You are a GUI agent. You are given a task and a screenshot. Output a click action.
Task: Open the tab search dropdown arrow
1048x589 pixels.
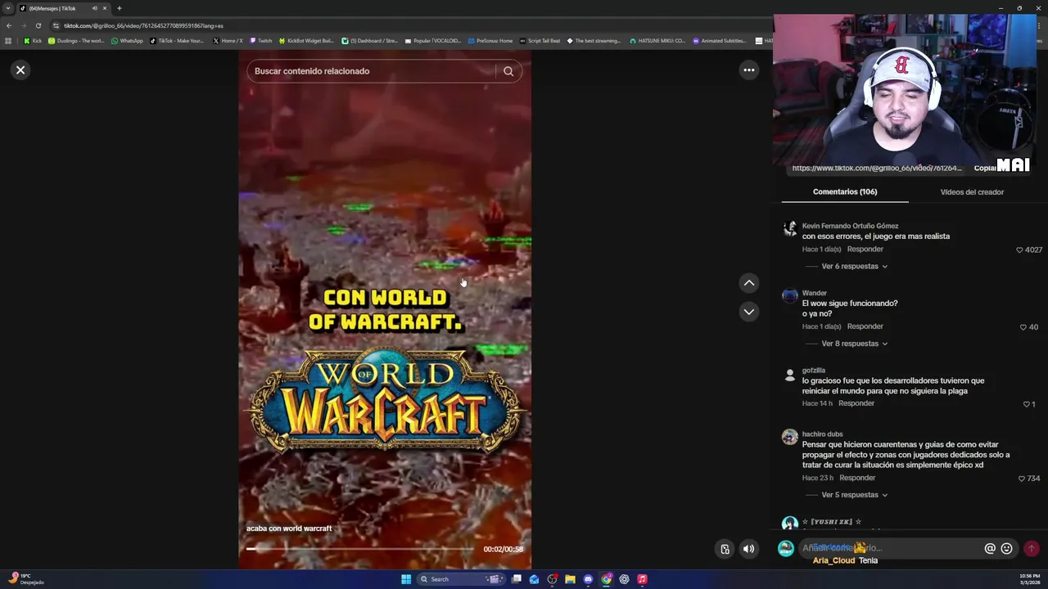[8, 8]
